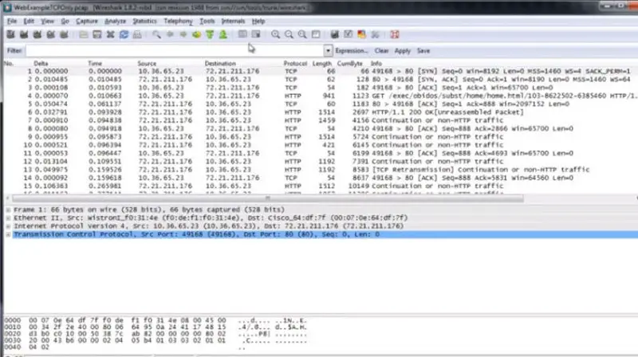Sort by the CumByte column header

[x=349, y=64]
